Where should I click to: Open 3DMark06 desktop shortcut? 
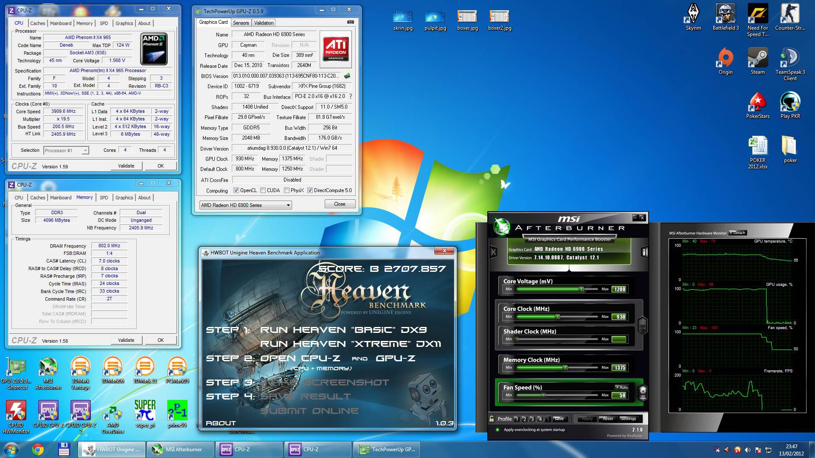click(112, 370)
